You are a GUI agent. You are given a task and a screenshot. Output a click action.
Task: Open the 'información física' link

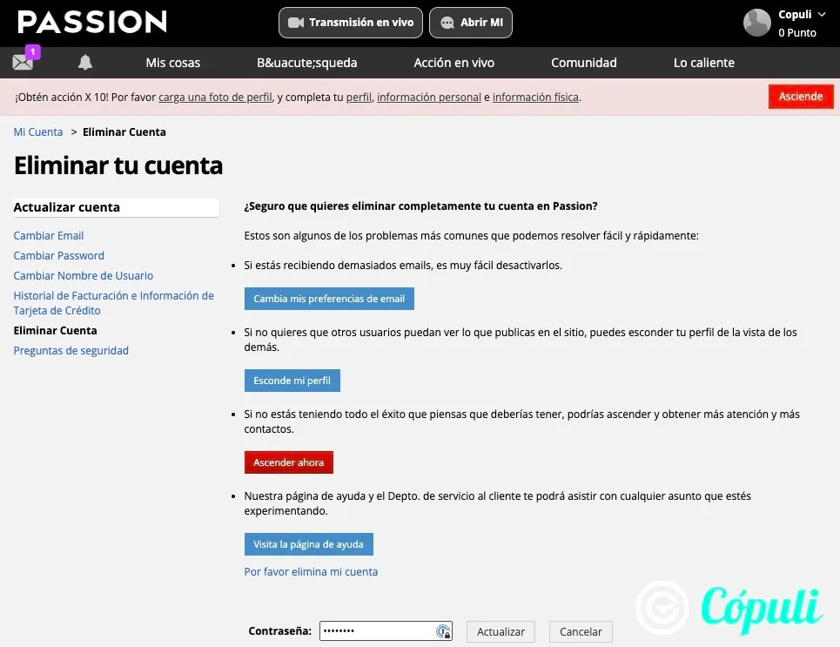pos(535,97)
